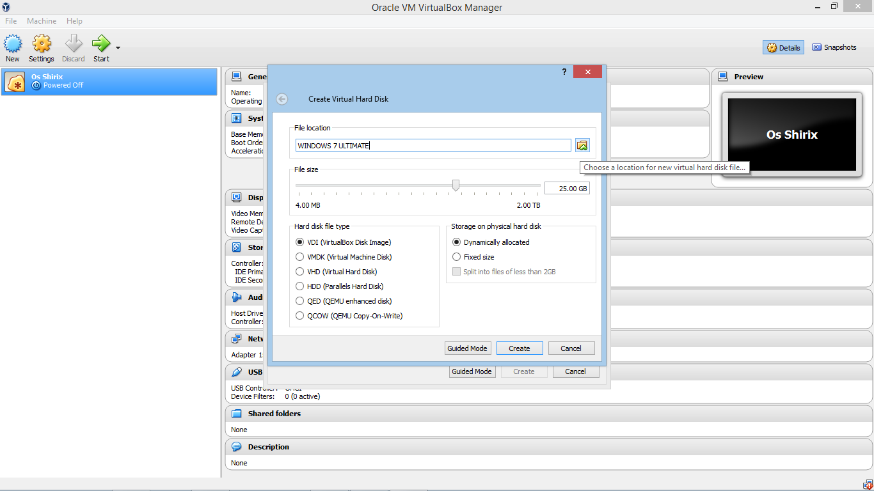Select HDD (Parallels Hard Disk) option
This screenshot has height=491, width=874.
[340, 286]
